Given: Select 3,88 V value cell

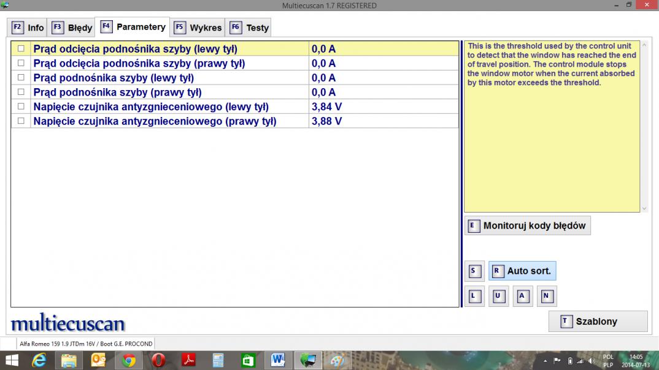Looking at the screenshot, I should coord(383,121).
